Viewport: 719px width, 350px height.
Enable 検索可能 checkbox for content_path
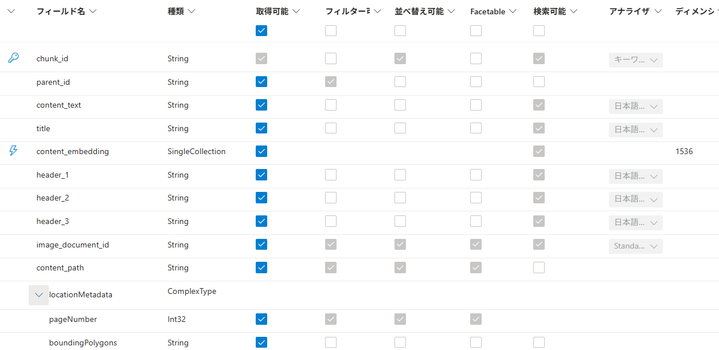539,268
